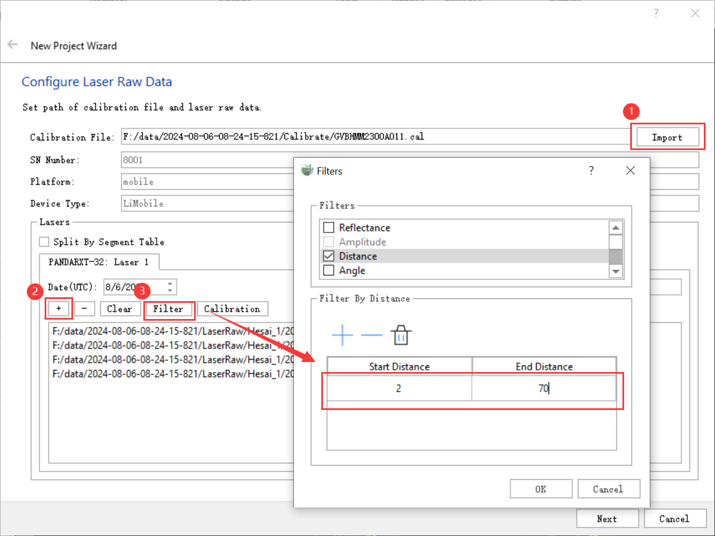Edit End Distance cell with value 70
Image resolution: width=715 pixels, height=536 pixels.
click(544, 388)
